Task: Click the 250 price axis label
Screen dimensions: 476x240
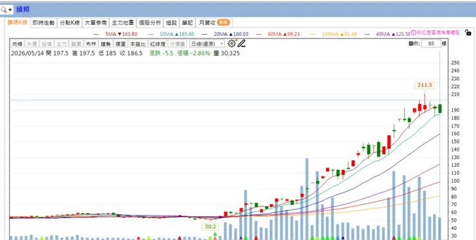Action: (x=455, y=63)
